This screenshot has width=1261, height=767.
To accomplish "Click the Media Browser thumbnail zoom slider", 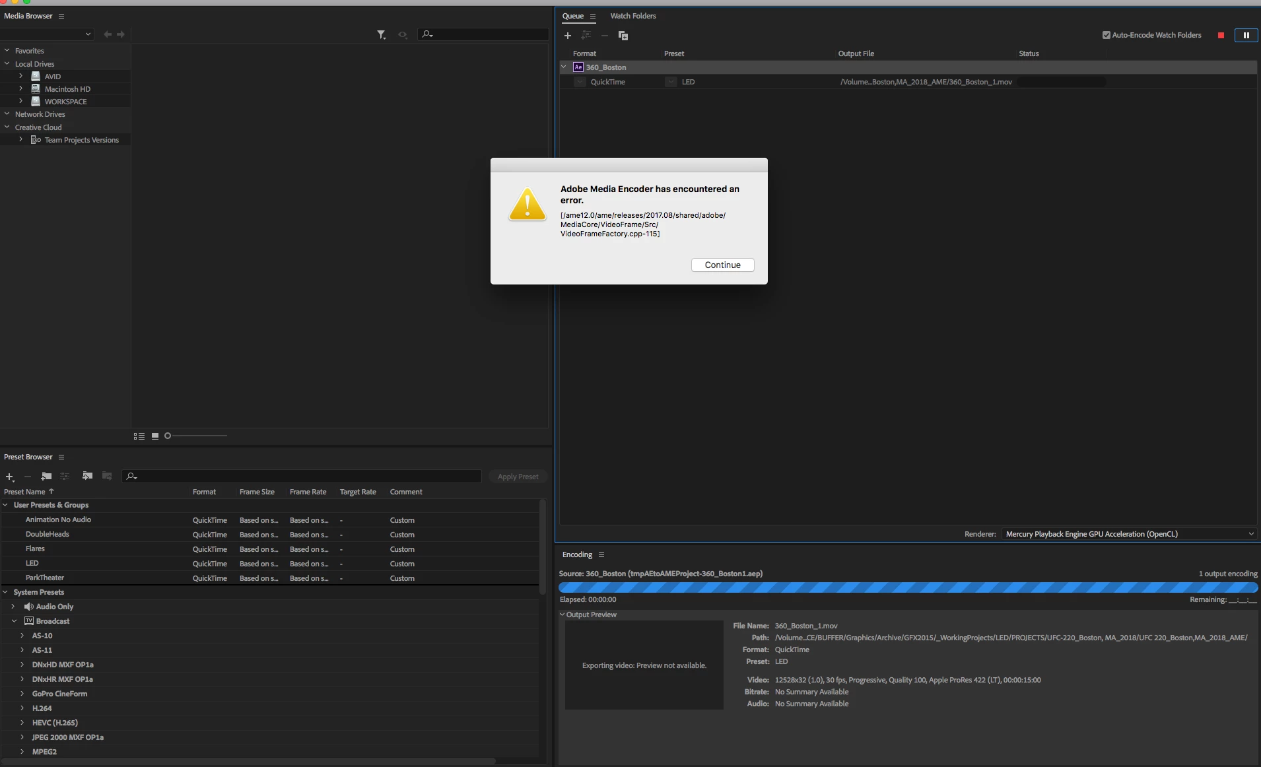I will click(x=195, y=436).
